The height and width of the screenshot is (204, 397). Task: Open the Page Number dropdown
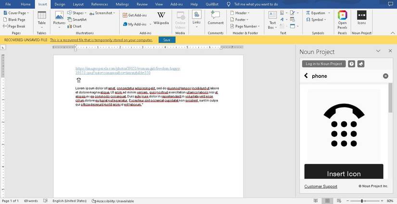click(x=245, y=26)
